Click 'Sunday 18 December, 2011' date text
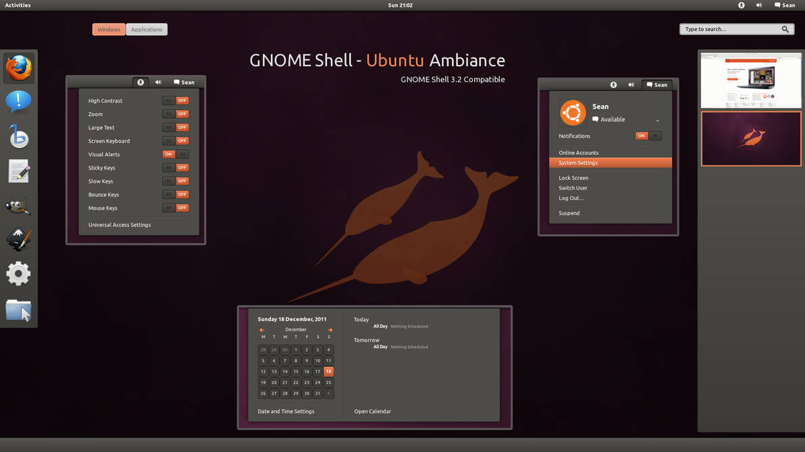The width and height of the screenshot is (805, 452). pos(292,319)
